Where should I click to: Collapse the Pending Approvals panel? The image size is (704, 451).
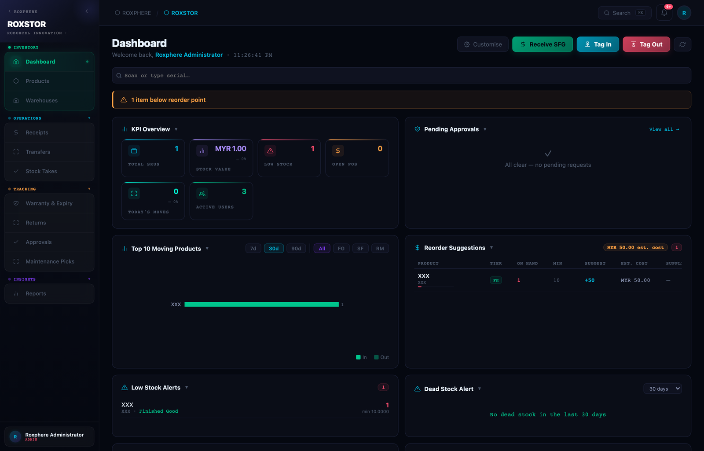(485, 129)
